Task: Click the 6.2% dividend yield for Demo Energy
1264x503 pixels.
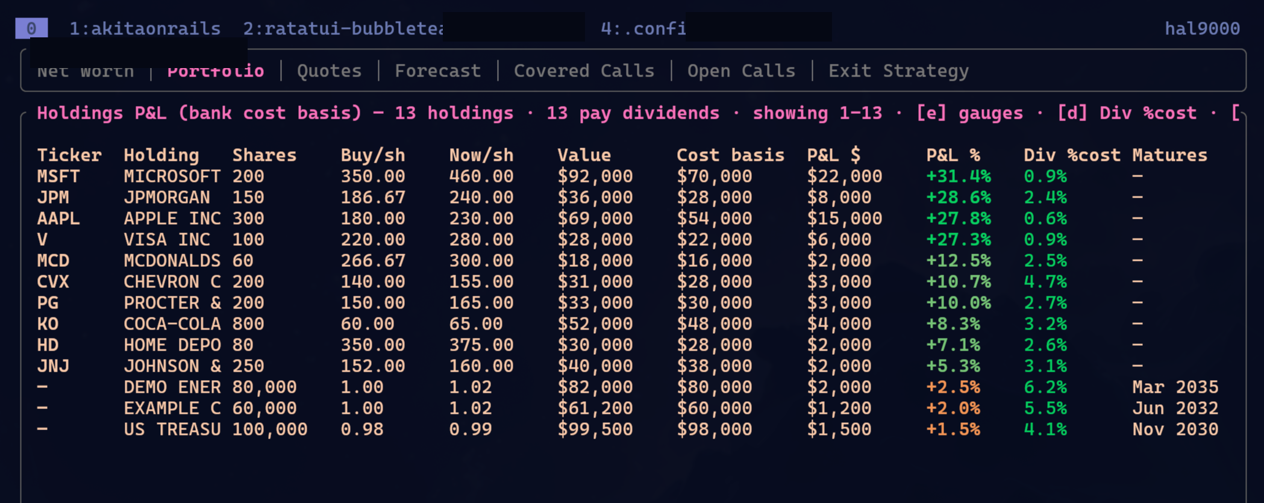Action: coord(1045,387)
